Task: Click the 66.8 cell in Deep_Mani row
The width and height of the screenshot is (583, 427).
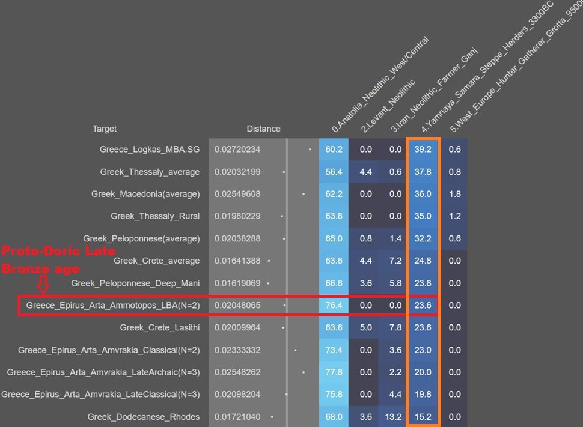Action: [334, 283]
